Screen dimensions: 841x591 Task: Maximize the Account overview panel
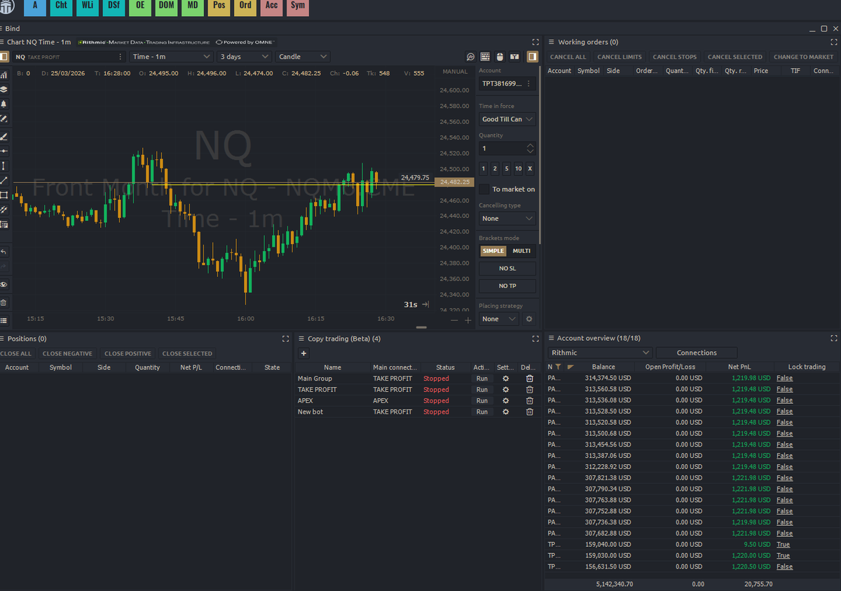(833, 339)
